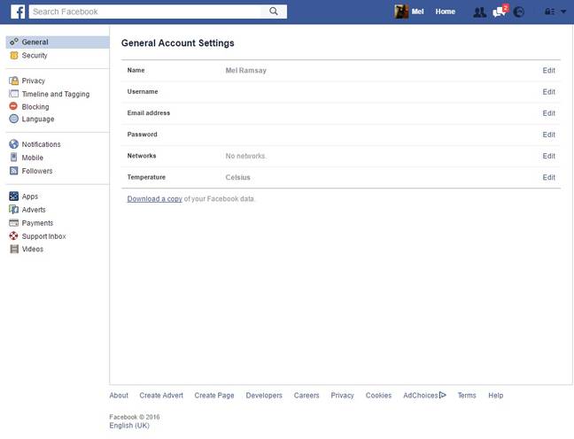Edit the Temperature row
Screen dimensions: 574x439
(548, 177)
